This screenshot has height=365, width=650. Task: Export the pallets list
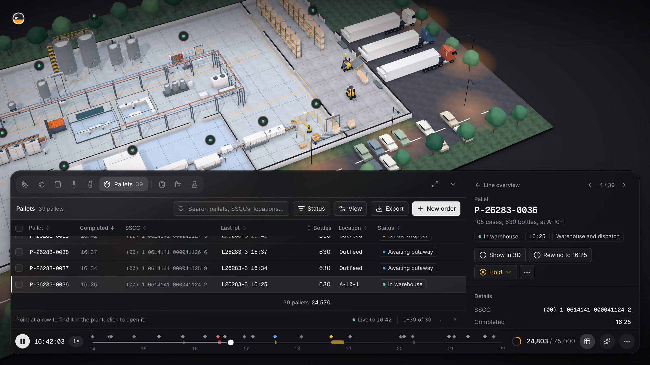click(389, 209)
